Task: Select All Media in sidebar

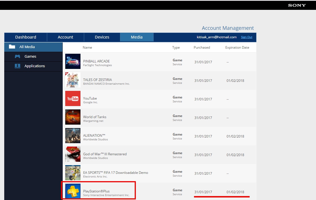Action: 33,47
